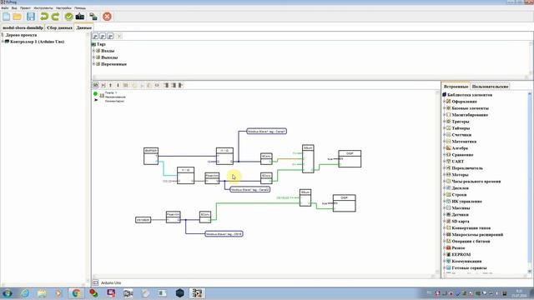Click the diagram canvas horizontal scrollbar
The width and height of the screenshot is (534, 300).
tap(264, 276)
